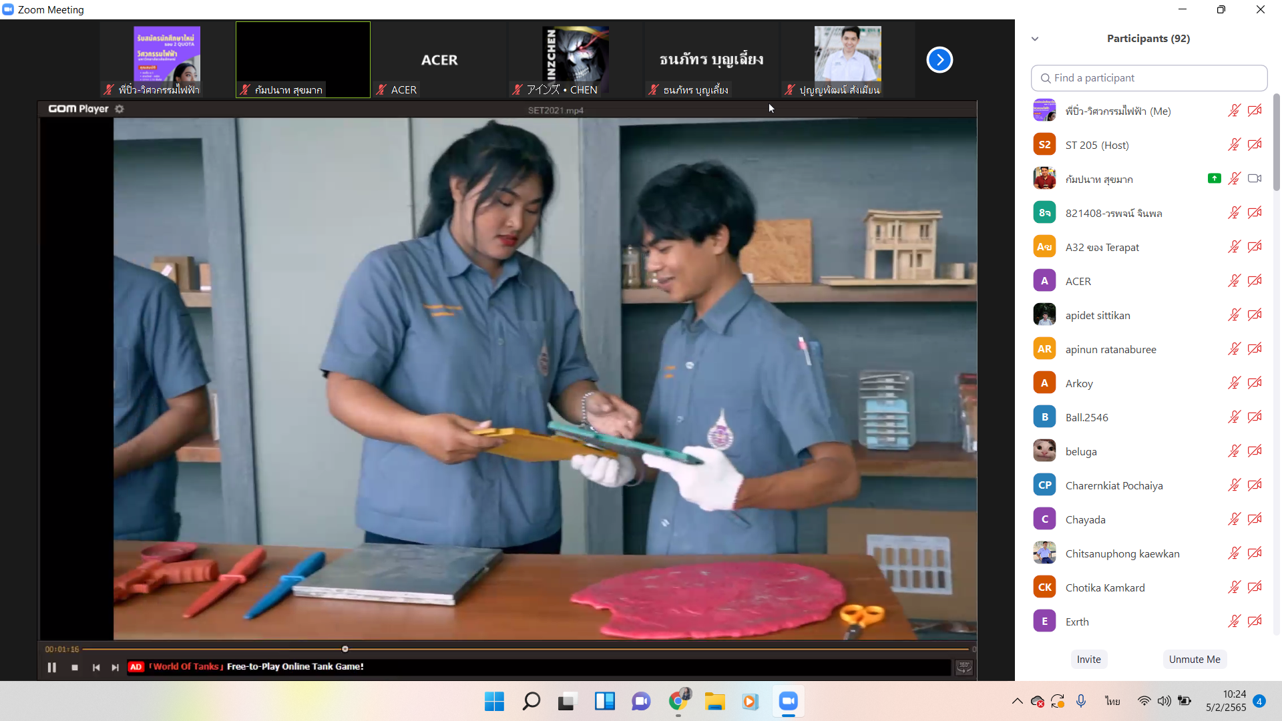Select beluga in participants list
This screenshot has height=721, width=1282.
pyautogui.click(x=1081, y=451)
